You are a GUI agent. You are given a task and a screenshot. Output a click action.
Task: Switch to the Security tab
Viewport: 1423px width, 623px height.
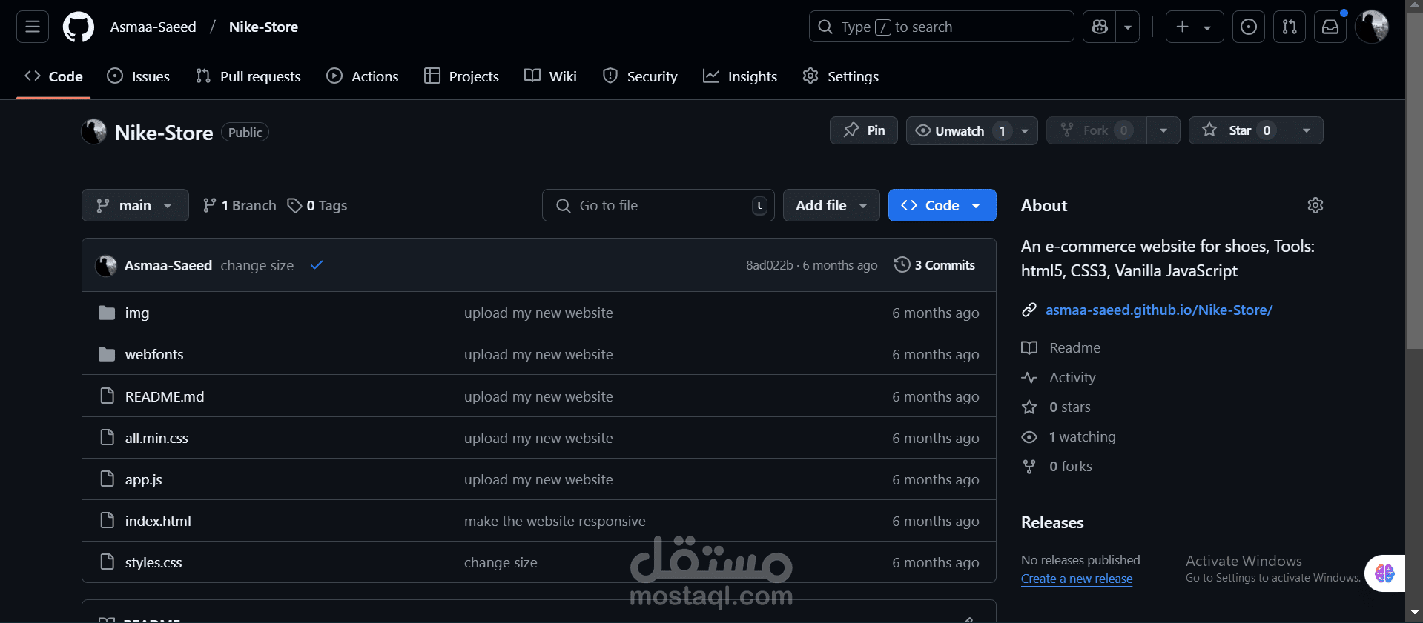click(640, 76)
